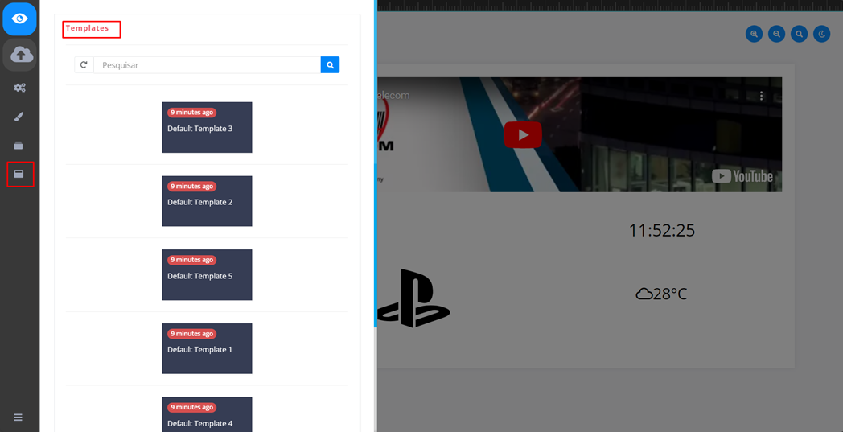This screenshot has height=432, width=843.
Task: Select the paintbrush style icon
Action: click(19, 117)
